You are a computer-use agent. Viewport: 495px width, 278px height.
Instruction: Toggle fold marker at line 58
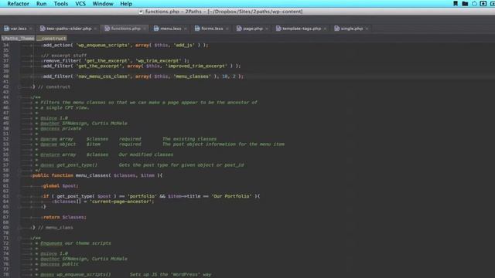(x=19, y=170)
